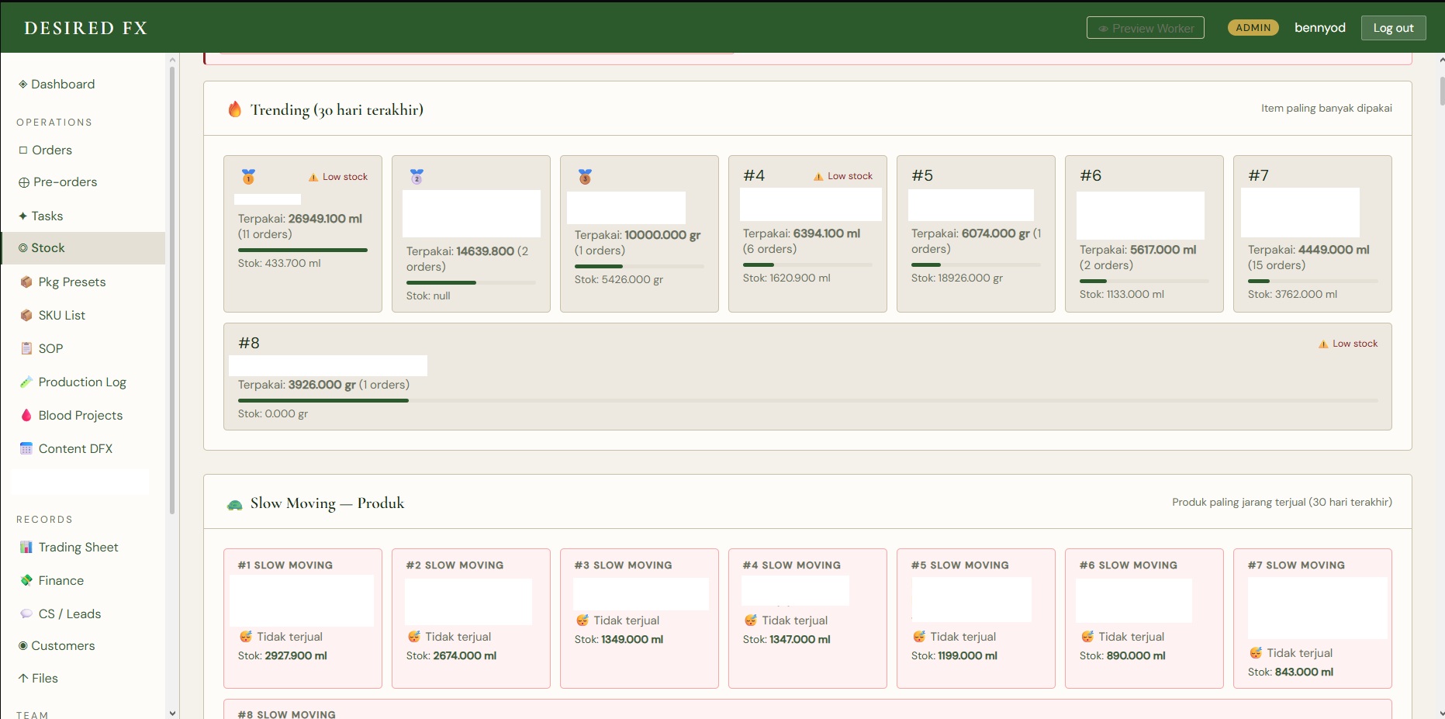The width and height of the screenshot is (1445, 719).
Task: Open the Dashboard page in sidebar
Action: 56,84
